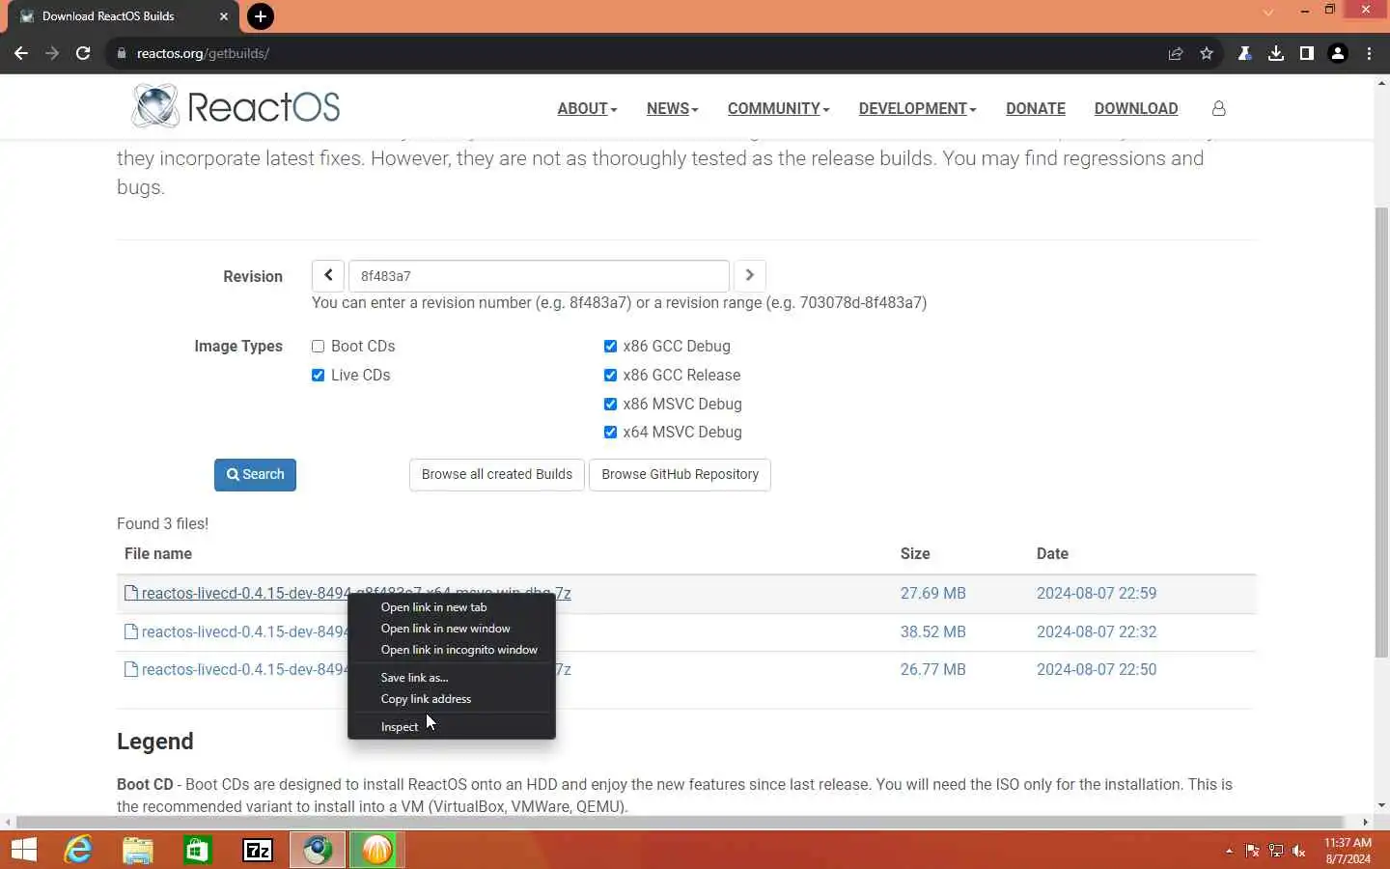The width and height of the screenshot is (1390, 869).
Task: Select Save link as... option
Action: pos(452,678)
